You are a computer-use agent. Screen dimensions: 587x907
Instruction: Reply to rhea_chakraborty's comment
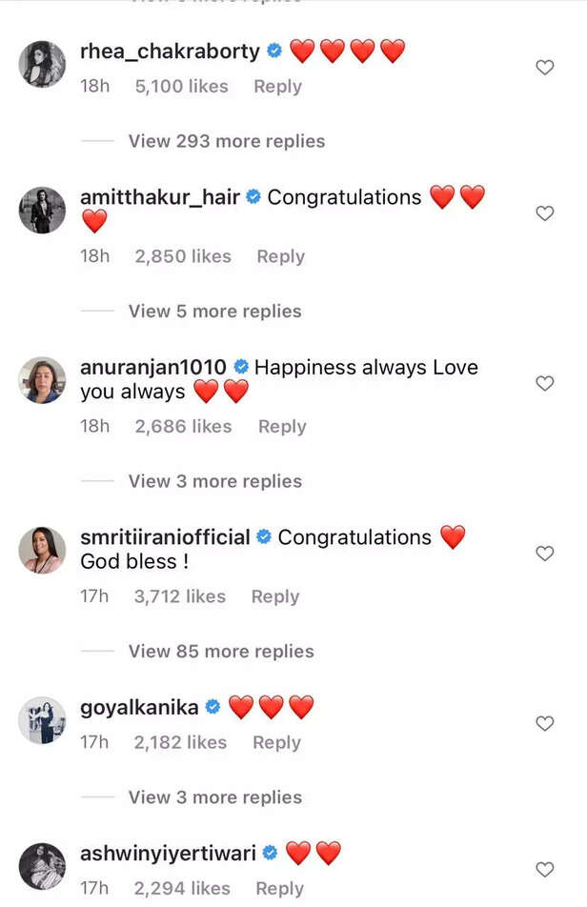tap(277, 87)
